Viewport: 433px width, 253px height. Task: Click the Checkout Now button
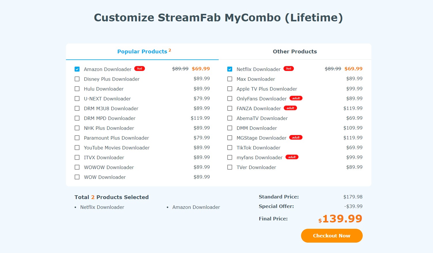click(x=332, y=236)
